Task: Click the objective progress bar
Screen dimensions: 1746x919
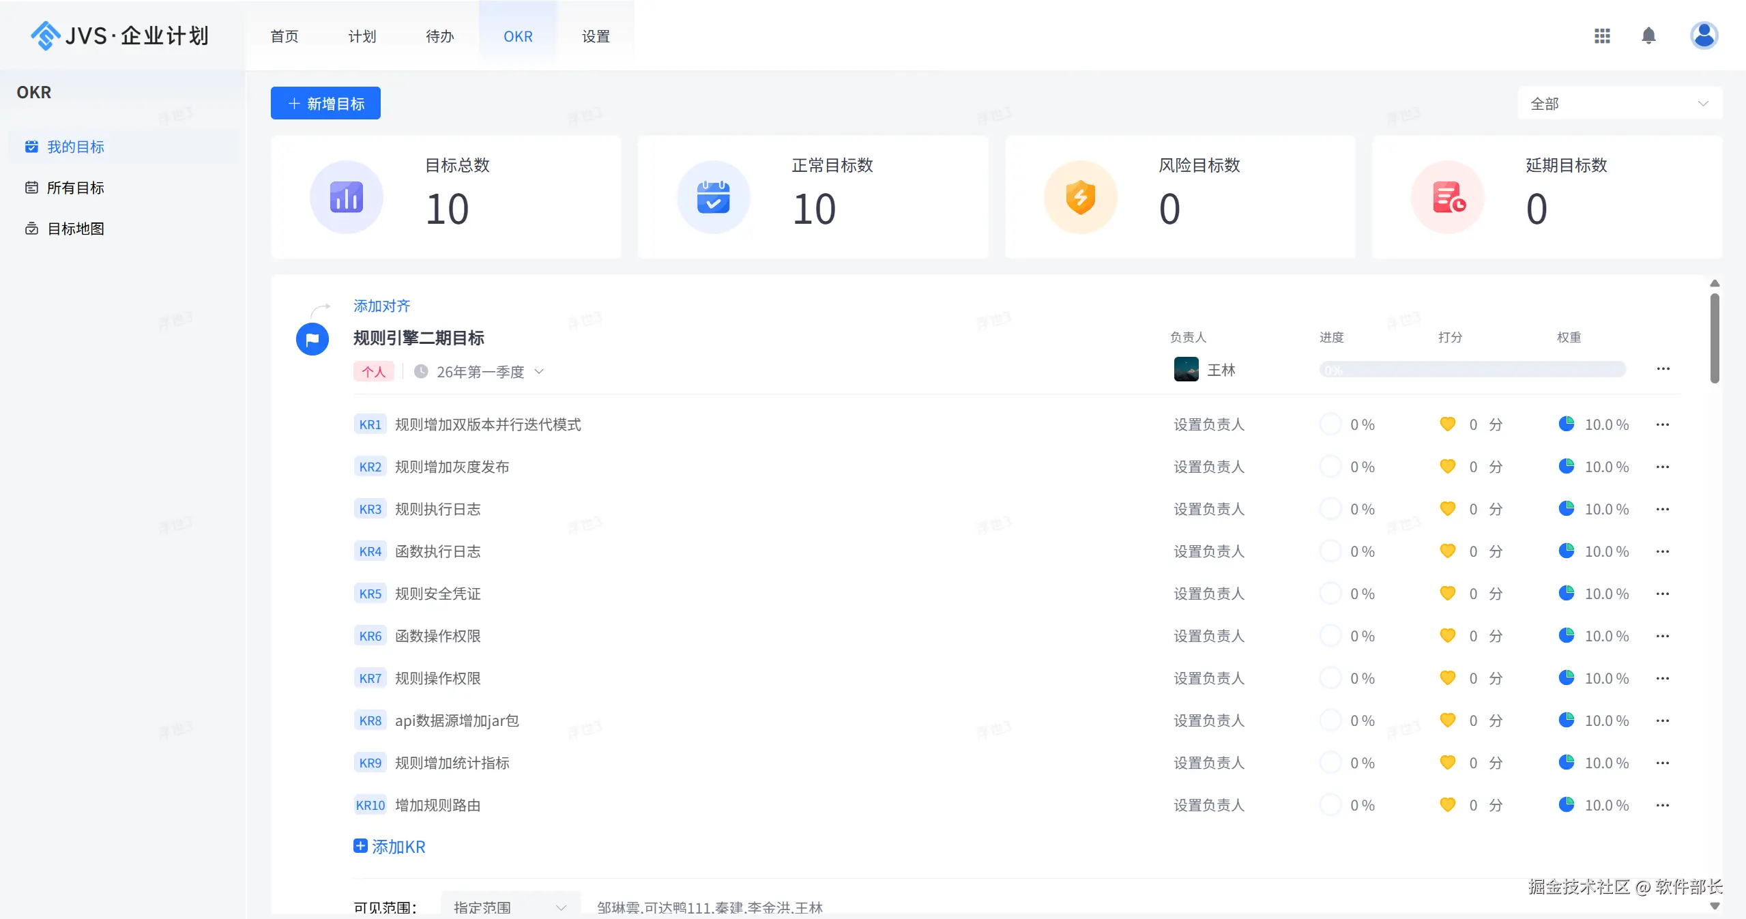Action: [x=1472, y=370]
